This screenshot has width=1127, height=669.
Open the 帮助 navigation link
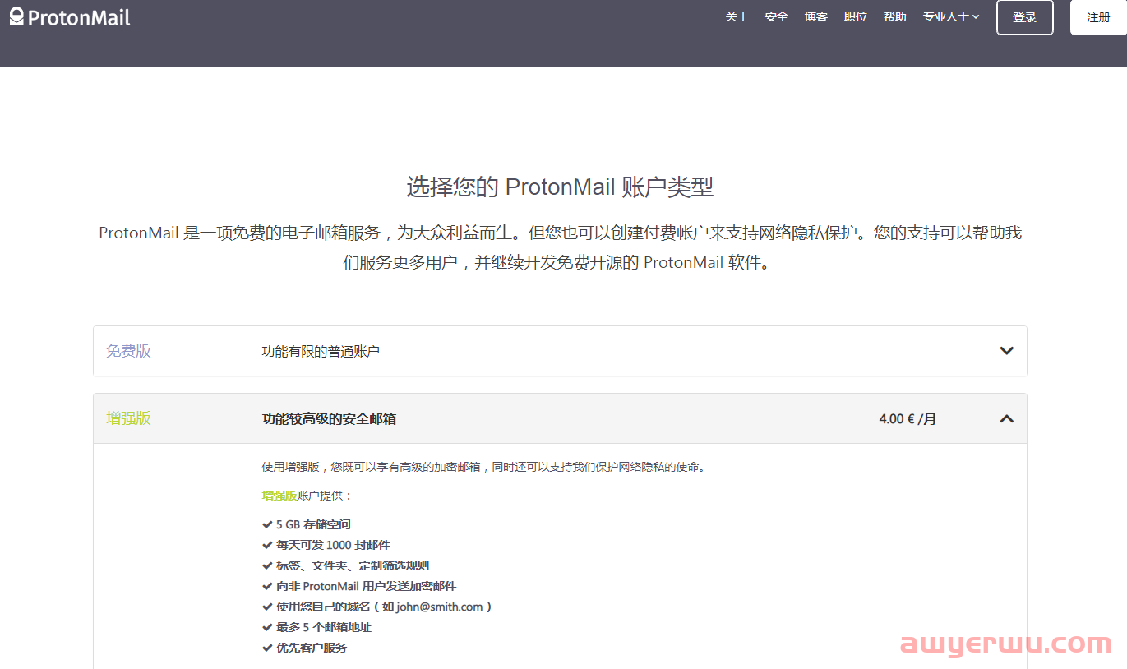894,16
